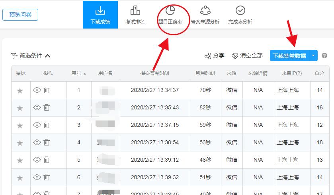View the answer sheet of row 1
Image resolution: width=334 pixels, height=195 pixels.
[x=37, y=90]
